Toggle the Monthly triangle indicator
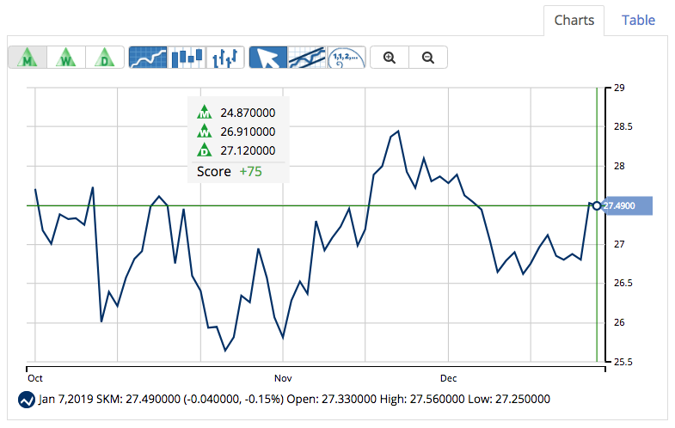 tap(28, 58)
